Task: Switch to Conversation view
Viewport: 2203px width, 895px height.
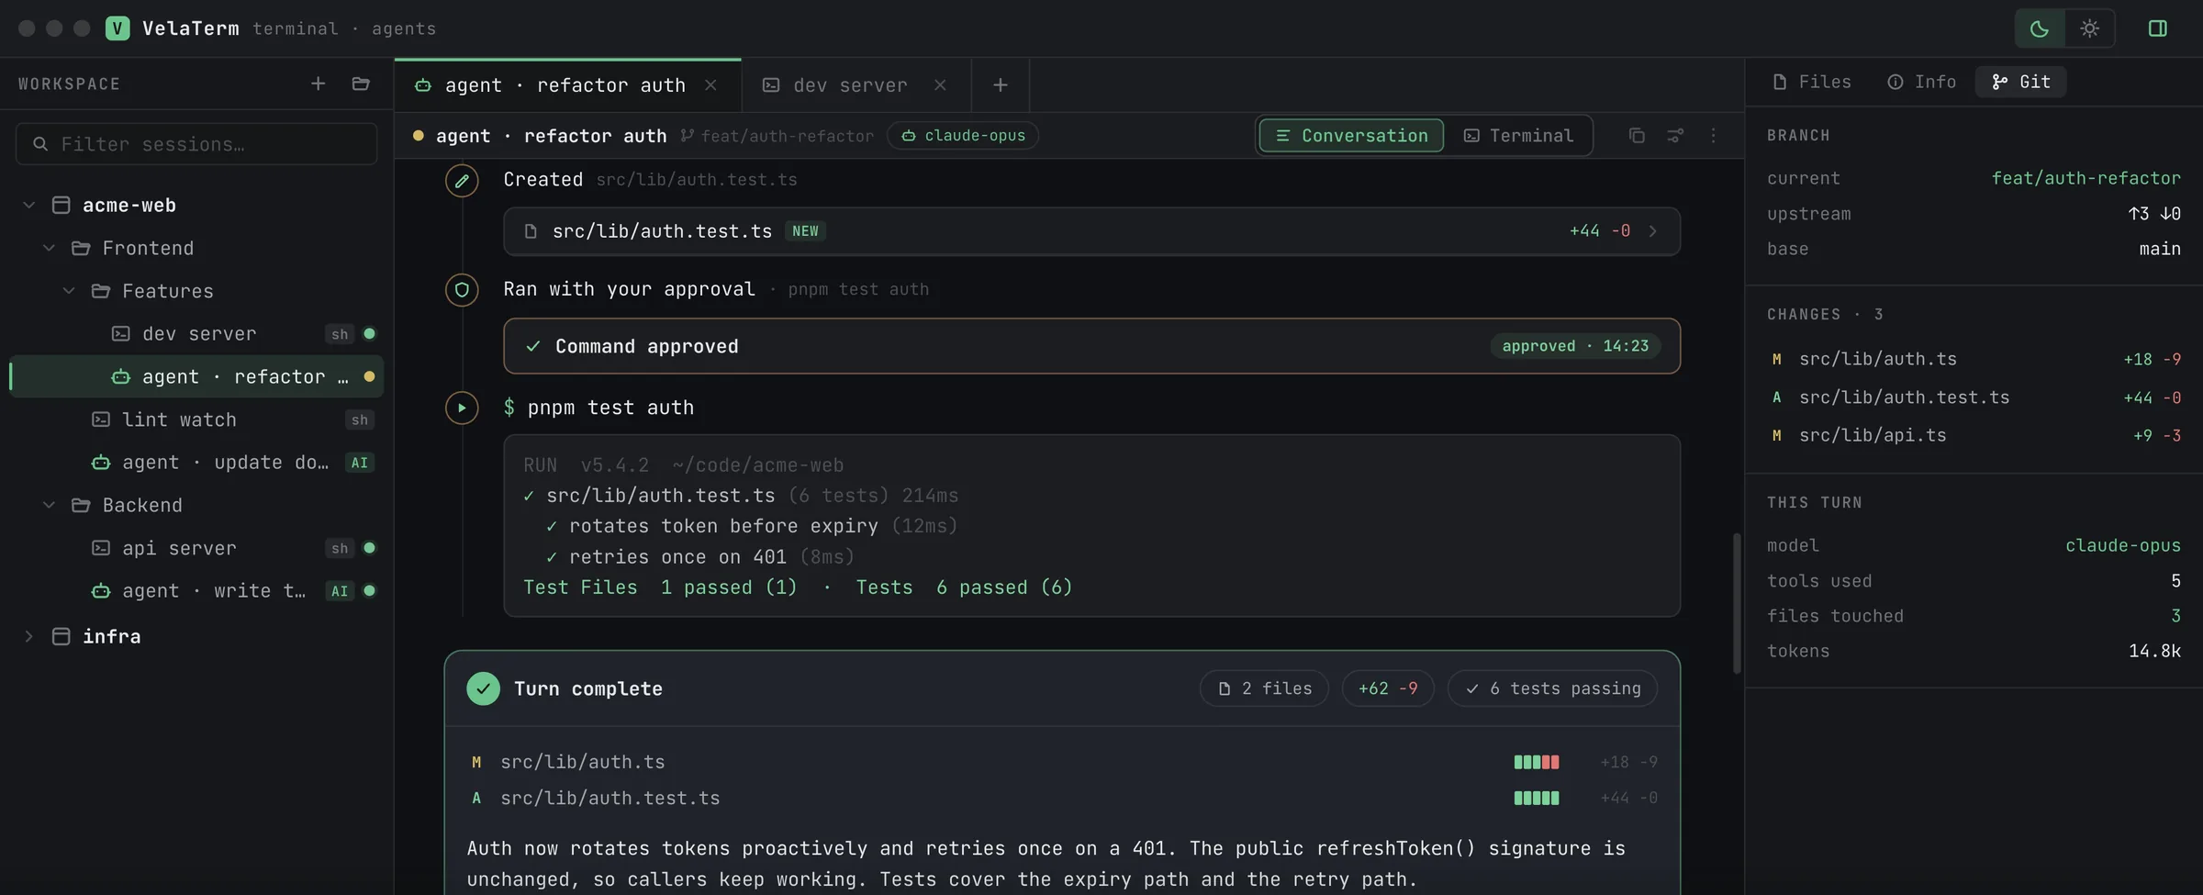Action: coord(1351,136)
